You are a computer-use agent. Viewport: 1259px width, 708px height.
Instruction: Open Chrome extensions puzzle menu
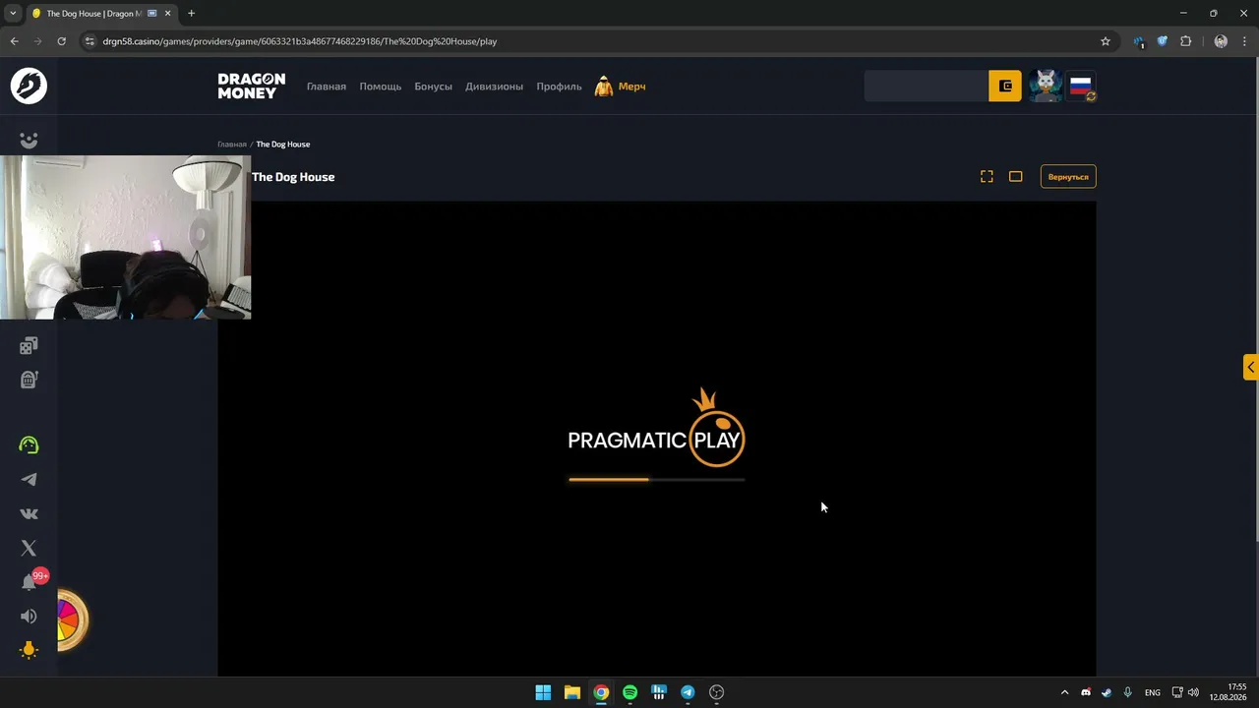point(1185,41)
